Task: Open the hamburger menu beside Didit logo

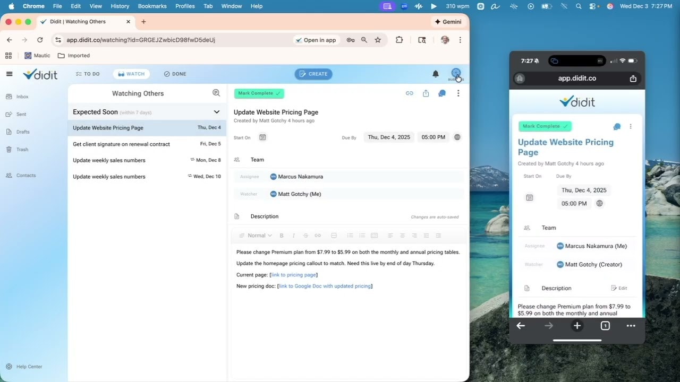Action: pos(9,74)
